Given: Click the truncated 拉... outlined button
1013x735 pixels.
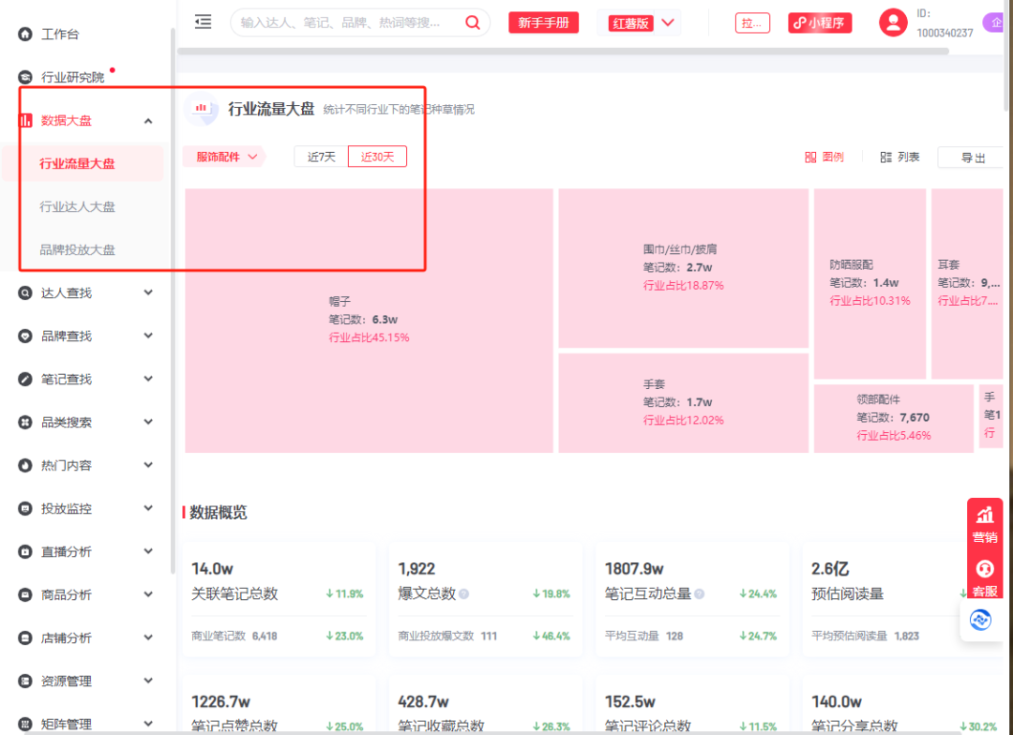Looking at the screenshot, I should (x=752, y=22).
